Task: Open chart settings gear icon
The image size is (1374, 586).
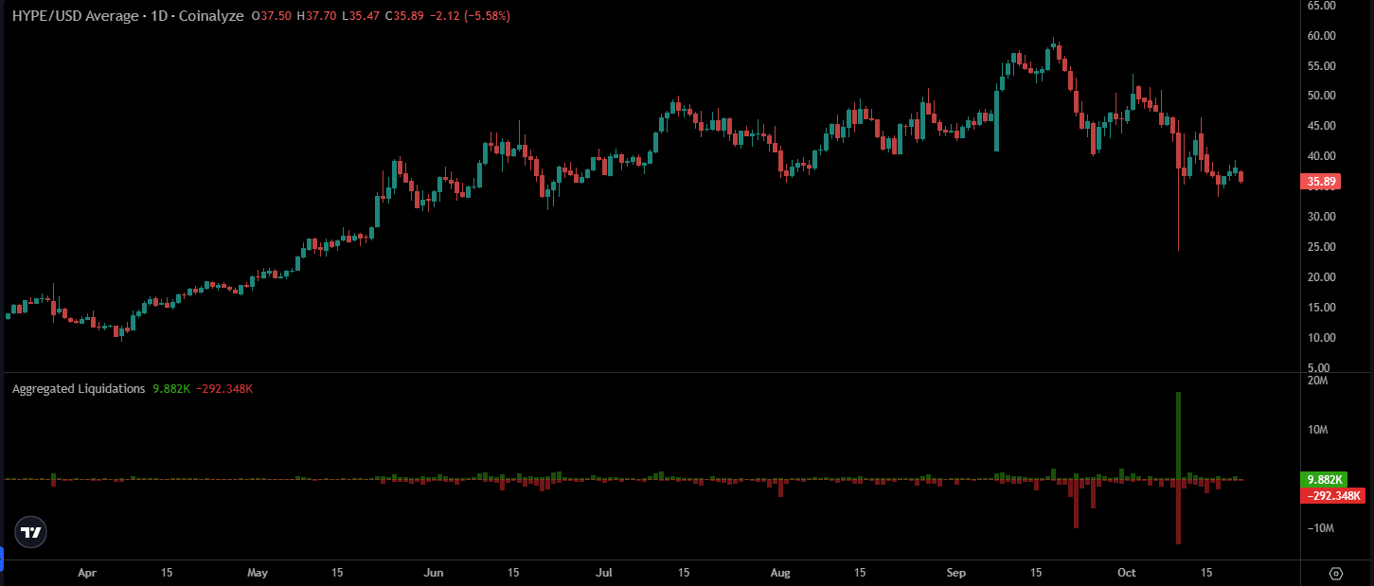Action: coord(1336,573)
